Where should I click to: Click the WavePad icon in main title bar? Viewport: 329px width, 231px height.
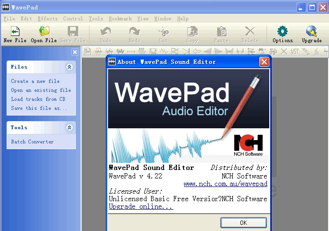click(6, 7)
